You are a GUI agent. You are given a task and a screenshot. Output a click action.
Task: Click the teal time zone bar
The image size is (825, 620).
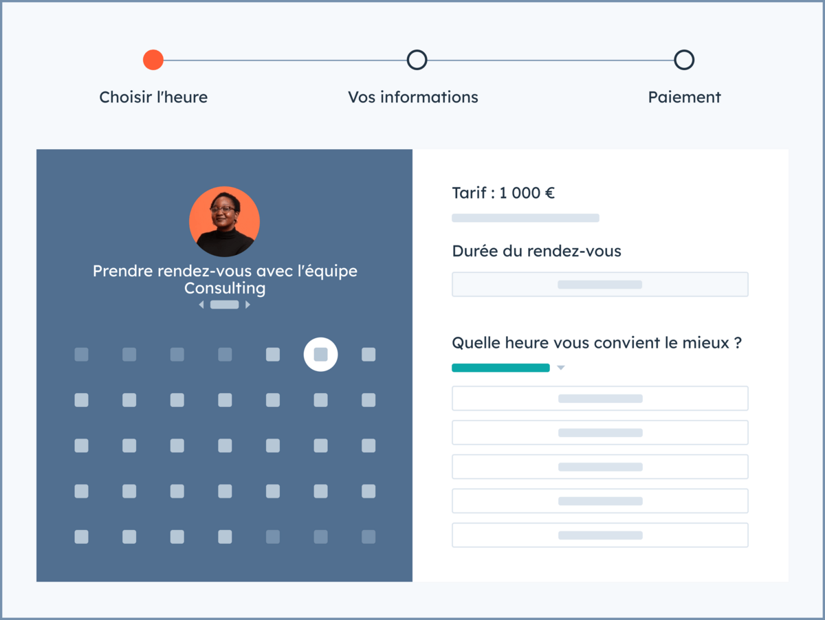tap(500, 368)
